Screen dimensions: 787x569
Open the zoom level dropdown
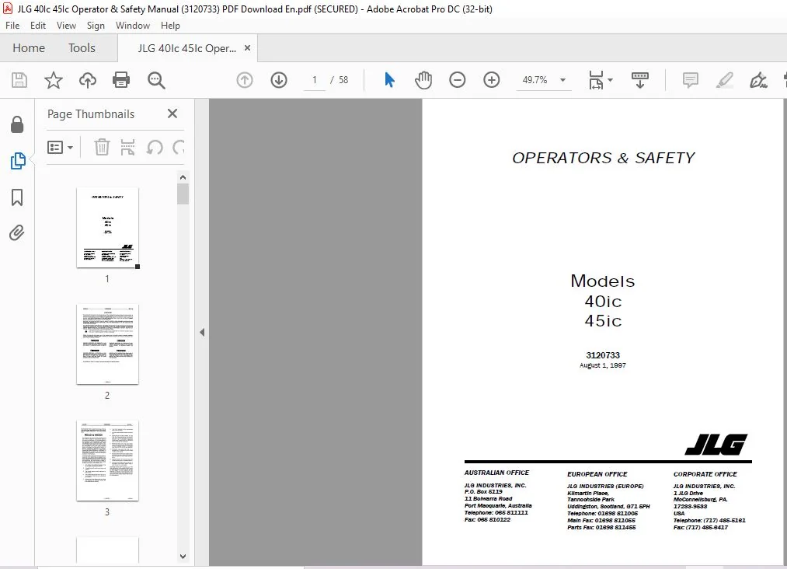coord(562,80)
